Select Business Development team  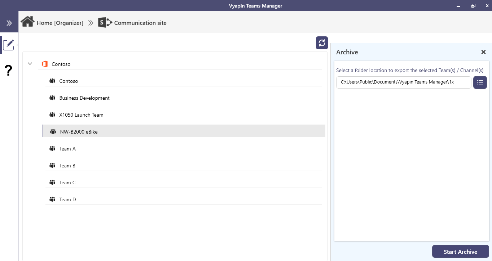pyautogui.click(x=183, y=98)
